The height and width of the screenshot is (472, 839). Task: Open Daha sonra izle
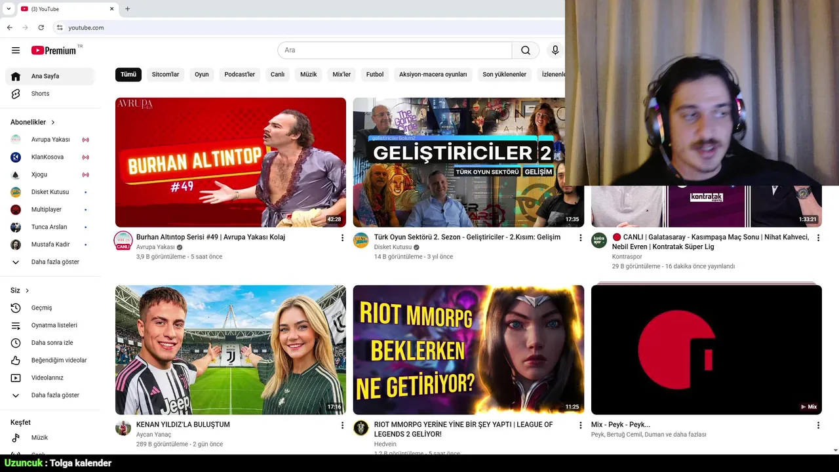pos(50,343)
